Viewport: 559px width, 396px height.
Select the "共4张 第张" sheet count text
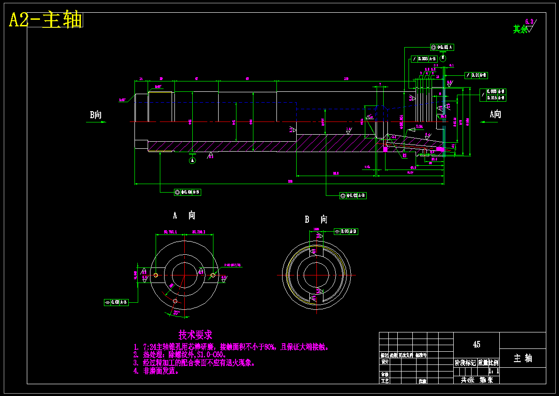[477, 380]
